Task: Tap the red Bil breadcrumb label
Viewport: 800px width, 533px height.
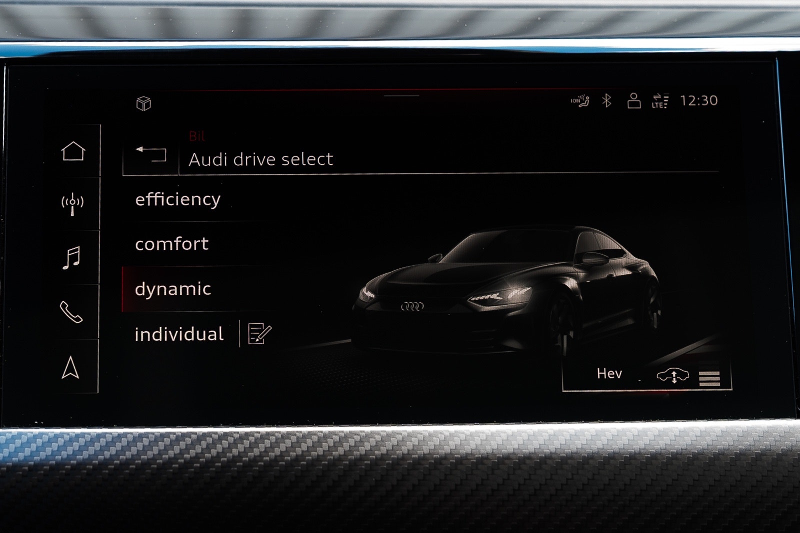Action: click(x=197, y=136)
